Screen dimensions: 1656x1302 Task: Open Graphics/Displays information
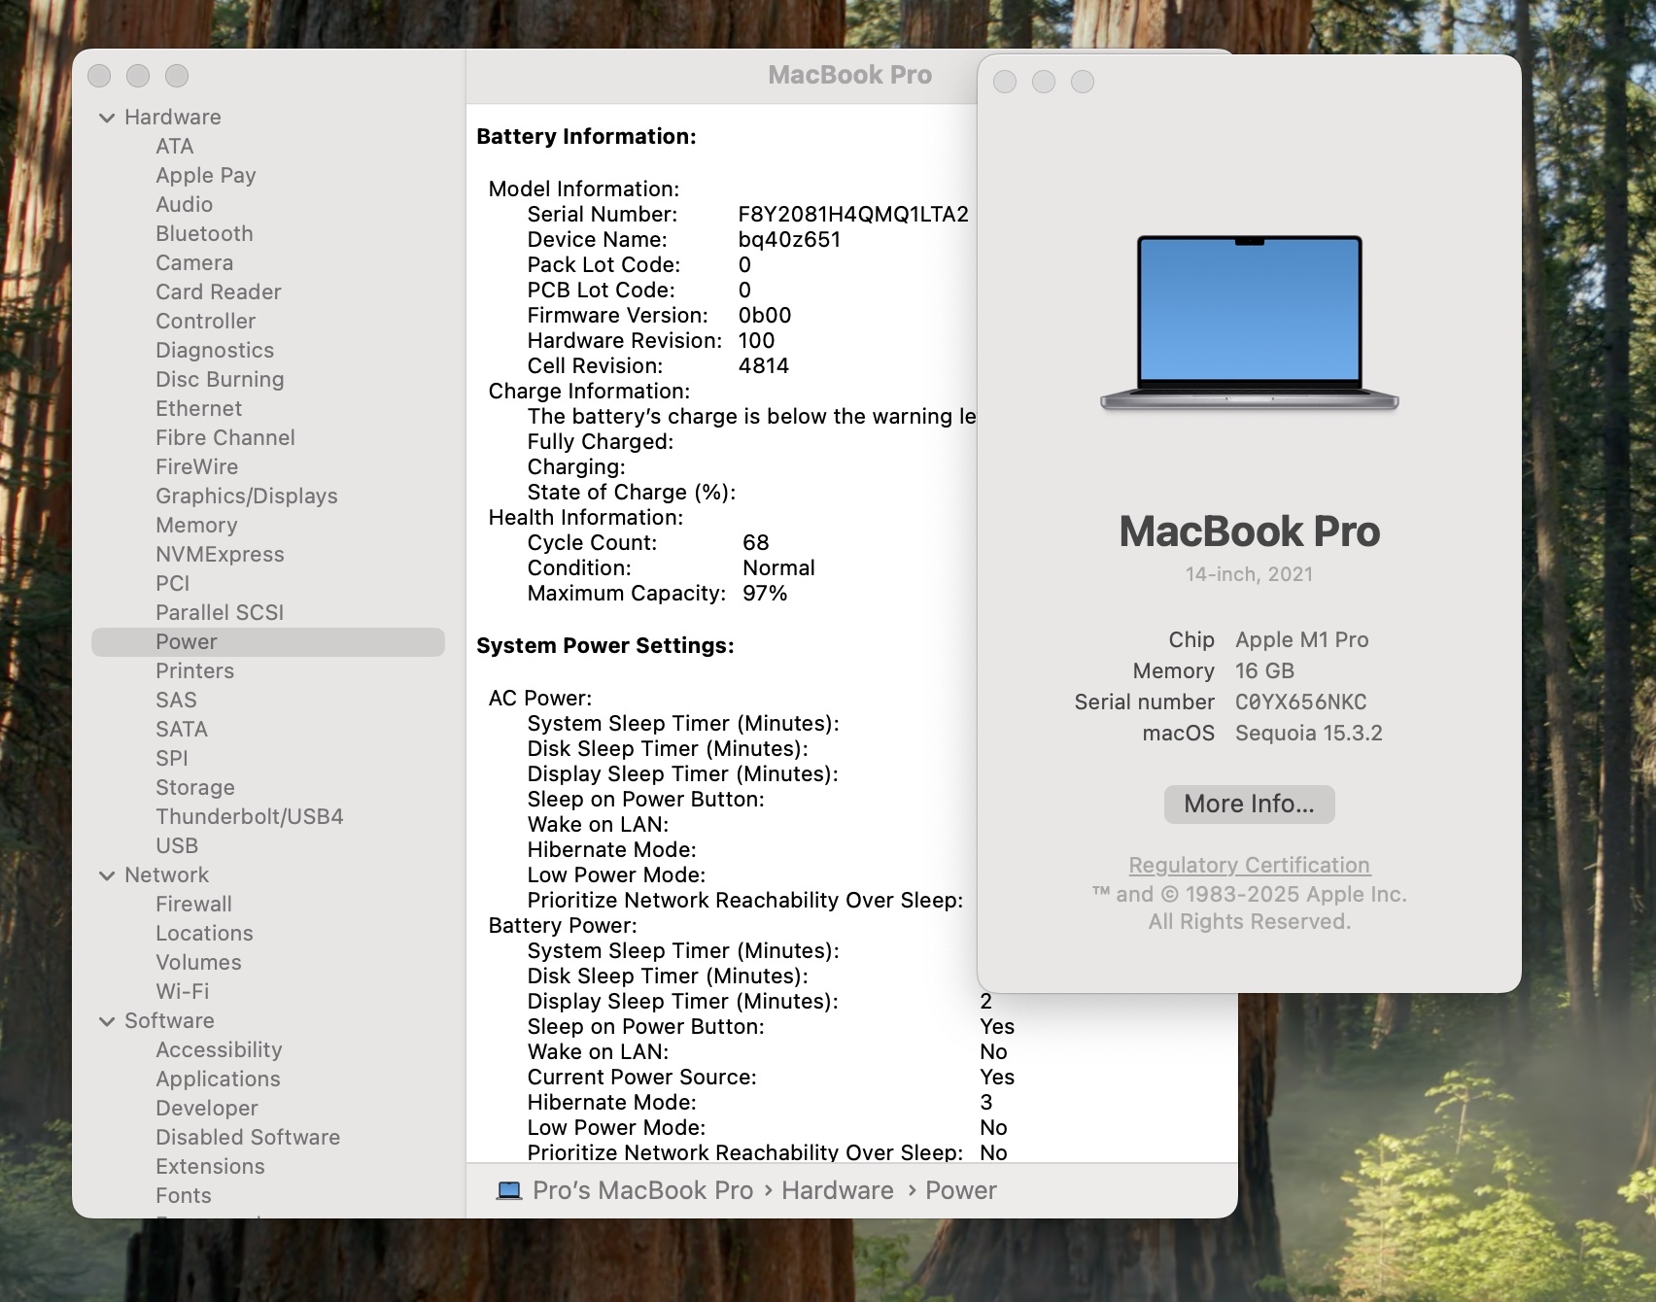click(247, 497)
